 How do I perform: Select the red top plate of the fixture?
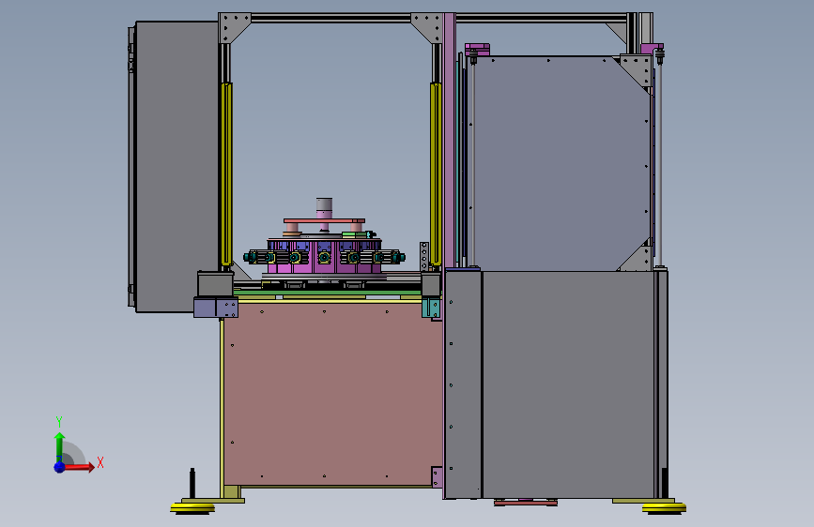(x=324, y=221)
